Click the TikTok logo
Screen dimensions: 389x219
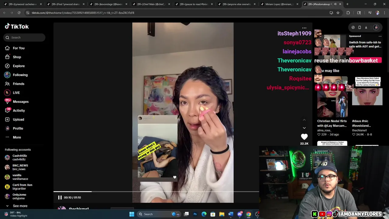tap(17, 26)
